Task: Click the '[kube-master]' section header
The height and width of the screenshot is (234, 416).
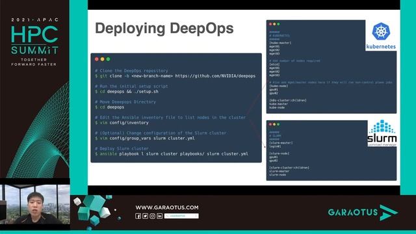Action: 280,43
